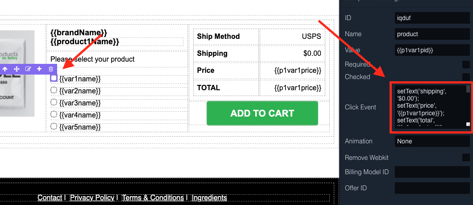Click the textarea resize handle in Click Event
This screenshot has height=205, width=473.
tap(468, 125)
